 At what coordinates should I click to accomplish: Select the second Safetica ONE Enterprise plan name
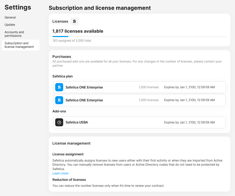[x=84, y=100]
